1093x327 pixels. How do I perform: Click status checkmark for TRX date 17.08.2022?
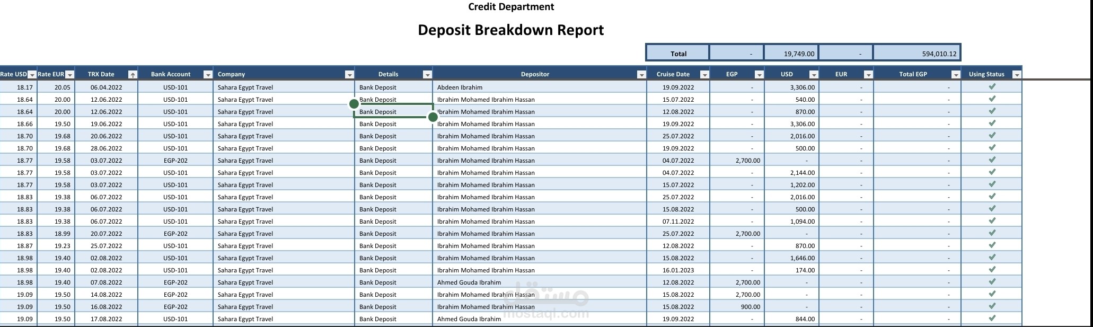(992, 318)
